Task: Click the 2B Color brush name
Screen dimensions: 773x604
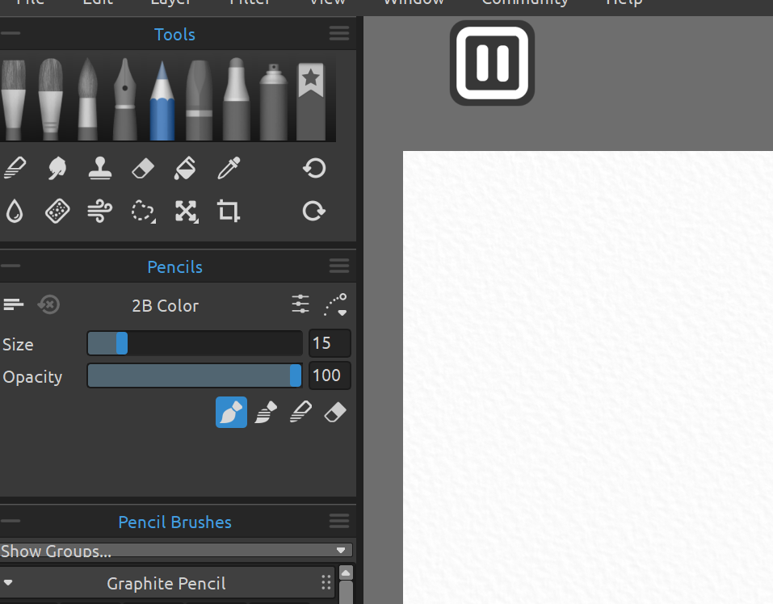Action: (x=165, y=306)
